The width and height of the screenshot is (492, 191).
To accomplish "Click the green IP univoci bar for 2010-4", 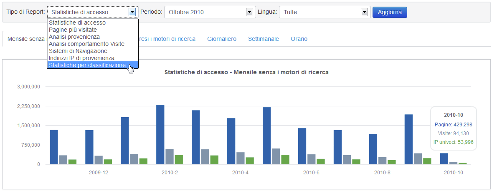I will pos(250,161).
